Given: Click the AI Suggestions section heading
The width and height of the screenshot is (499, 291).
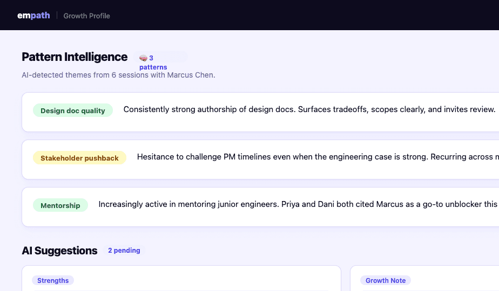Looking at the screenshot, I should (59, 251).
